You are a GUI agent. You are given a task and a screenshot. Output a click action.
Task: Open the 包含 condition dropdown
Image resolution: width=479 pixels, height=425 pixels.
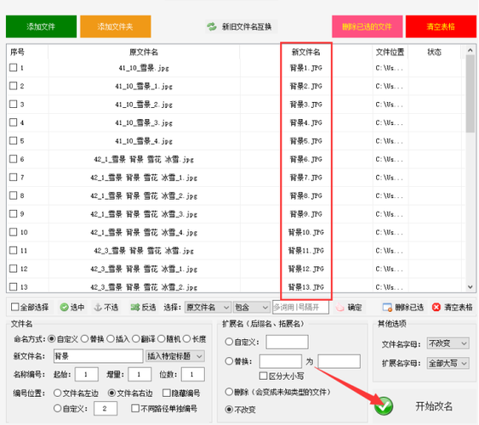(251, 307)
